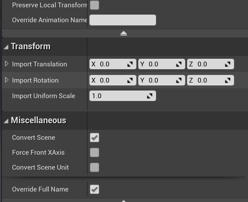Collapse the Transform section

6,47
